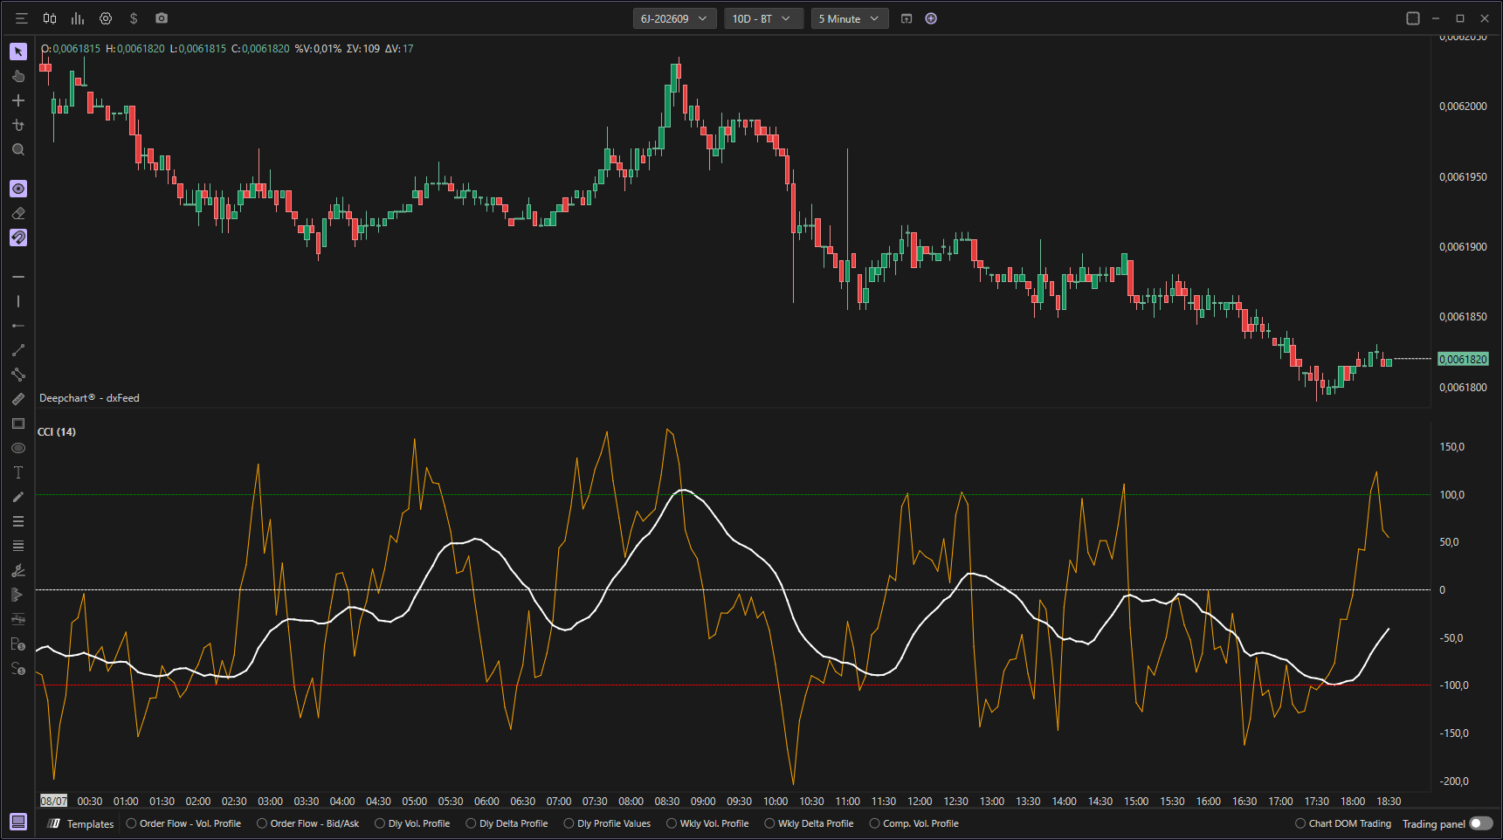The height and width of the screenshot is (840, 1503).
Task: Click the Templates label
Action: click(91, 823)
